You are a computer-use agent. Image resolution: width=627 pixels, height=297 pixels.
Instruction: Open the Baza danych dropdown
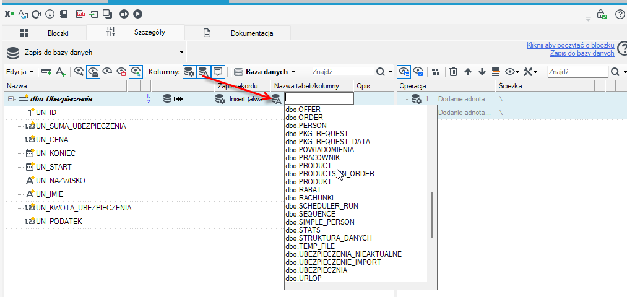265,72
